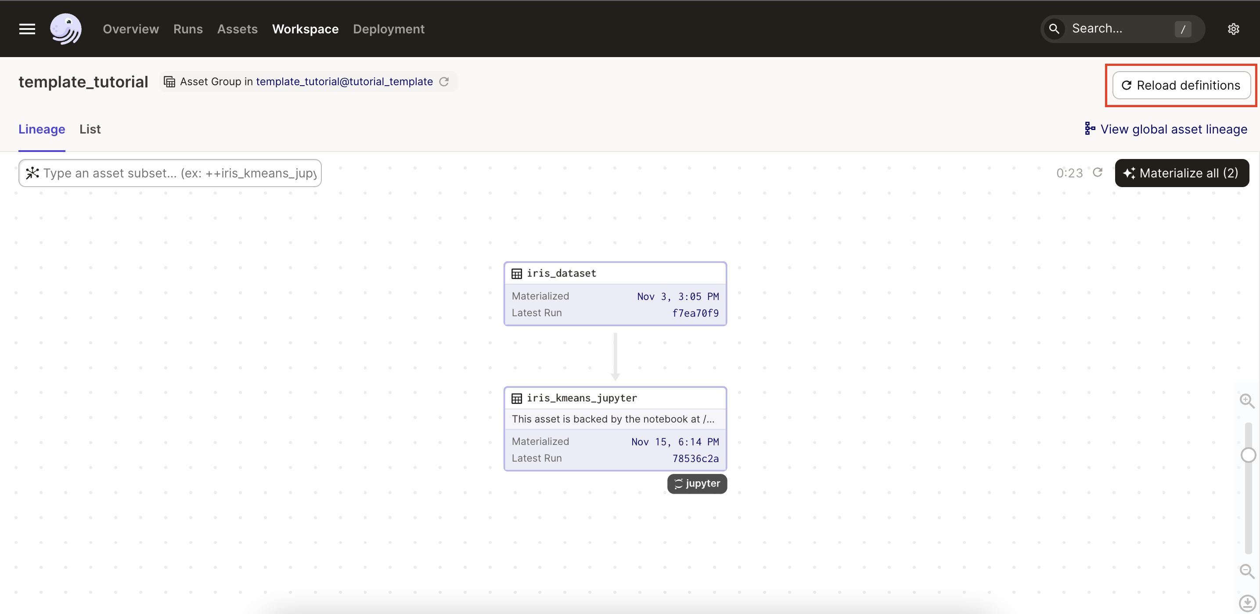The height and width of the screenshot is (614, 1260).
Task: Click the graph zoom slider handle
Action: [1248, 455]
